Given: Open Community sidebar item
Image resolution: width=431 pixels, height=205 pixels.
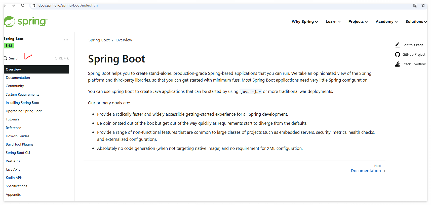Looking at the screenshot, I should point(15,86).
